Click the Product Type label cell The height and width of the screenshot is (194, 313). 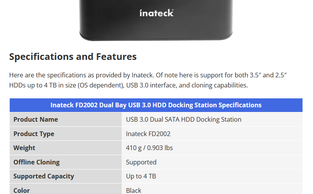66,134
